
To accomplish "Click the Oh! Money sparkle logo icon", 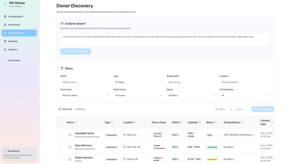I will 5,4.
